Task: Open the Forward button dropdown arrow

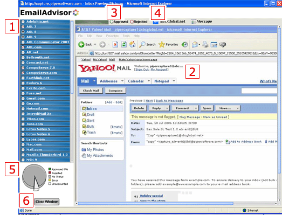Action: (196, 108)
